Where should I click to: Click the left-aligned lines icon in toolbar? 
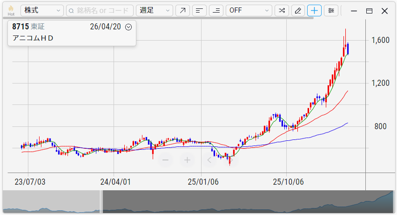(x=199, y=10)
